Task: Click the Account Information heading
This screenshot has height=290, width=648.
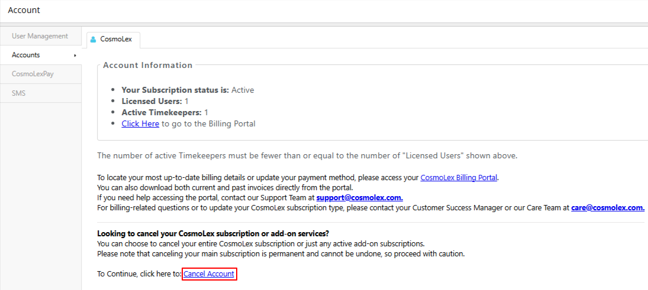Action: pos(148,65)
